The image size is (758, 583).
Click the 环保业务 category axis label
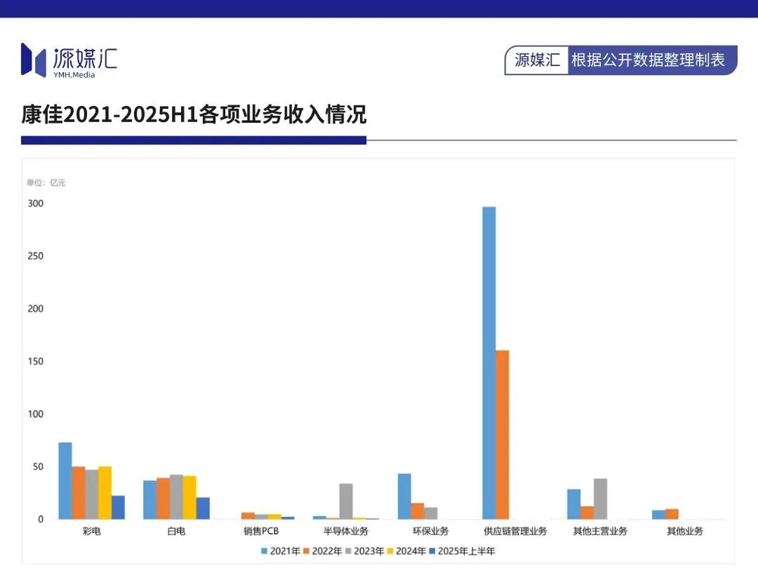tap(431, 531)
